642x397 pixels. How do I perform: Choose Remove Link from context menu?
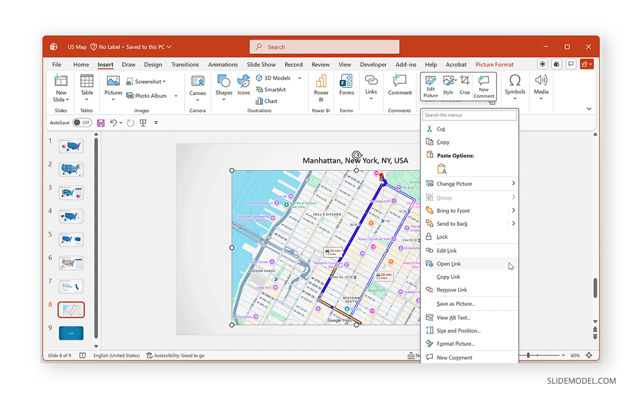(x=470, y=290)
